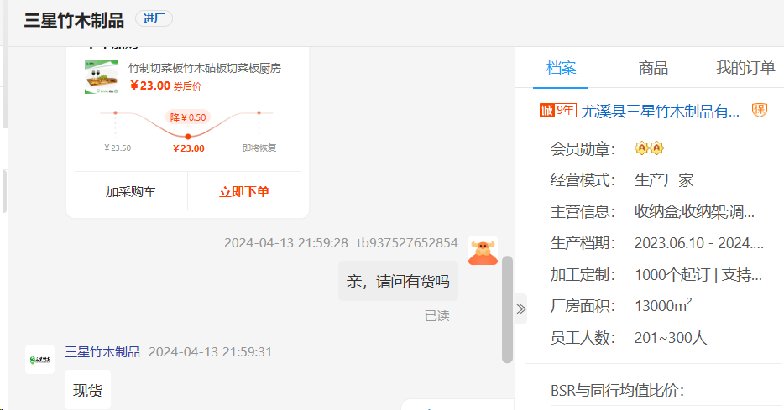The width and height of the screenshot is (784, 410).
Task: Click the first member medal icon
Action: click(x=641, y=148)
